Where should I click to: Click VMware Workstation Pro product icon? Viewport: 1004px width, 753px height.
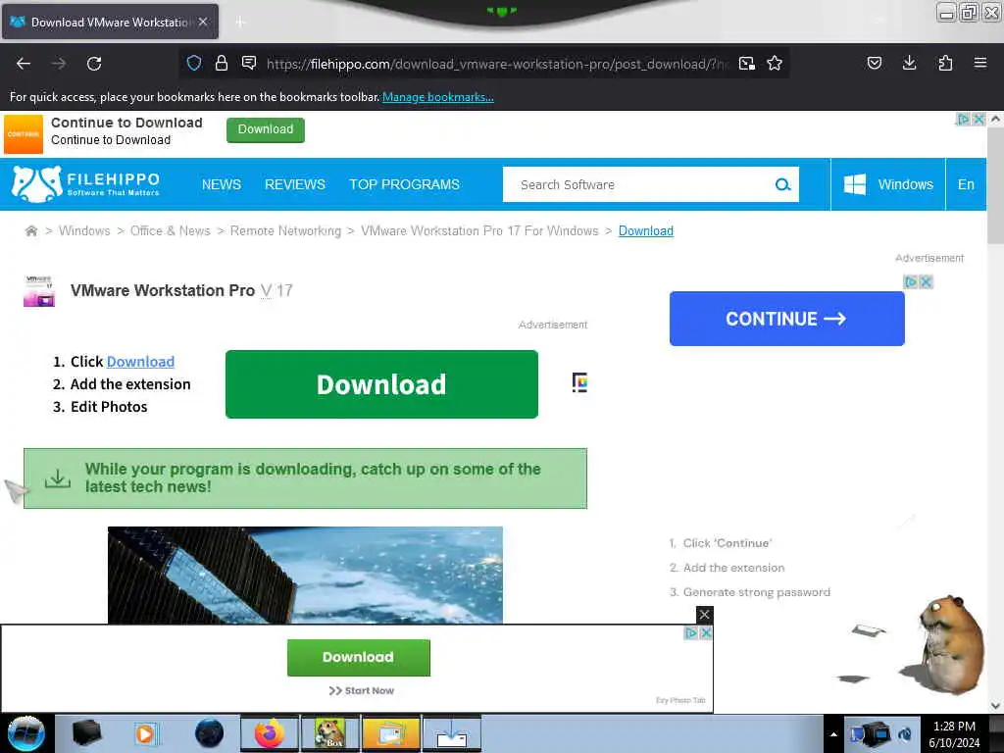point(39,291)
